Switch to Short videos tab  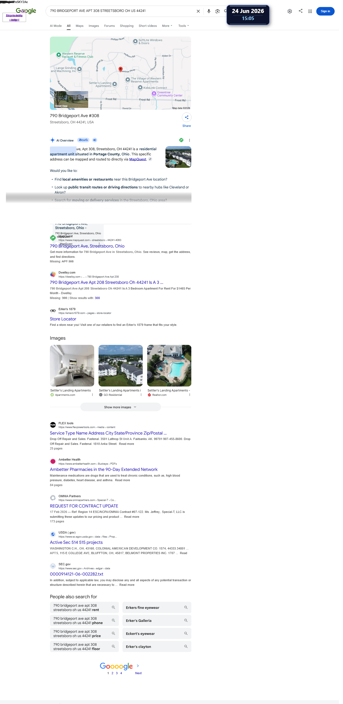click(149, 26)
